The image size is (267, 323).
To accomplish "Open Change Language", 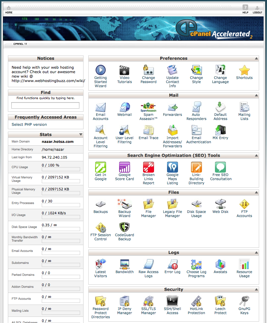I will [220, 70].
